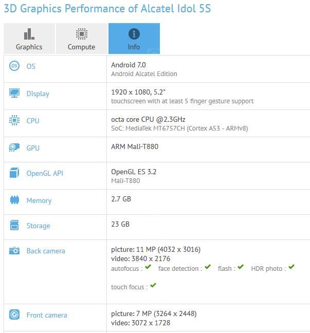Click the 'HDR photo :' label
The width and height of the screenshot is (310, 333).
269,269
